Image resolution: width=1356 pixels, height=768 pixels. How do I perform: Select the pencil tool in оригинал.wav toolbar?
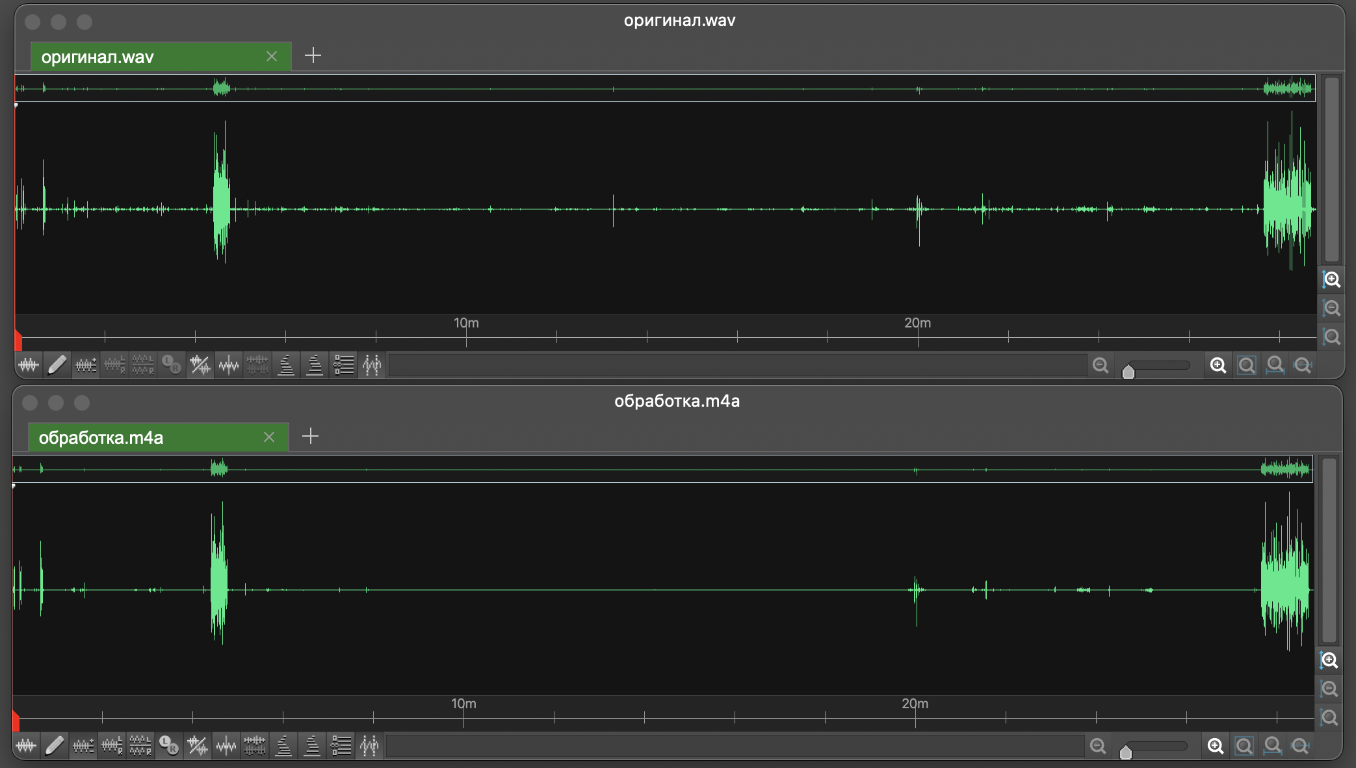tap(57, 365)
